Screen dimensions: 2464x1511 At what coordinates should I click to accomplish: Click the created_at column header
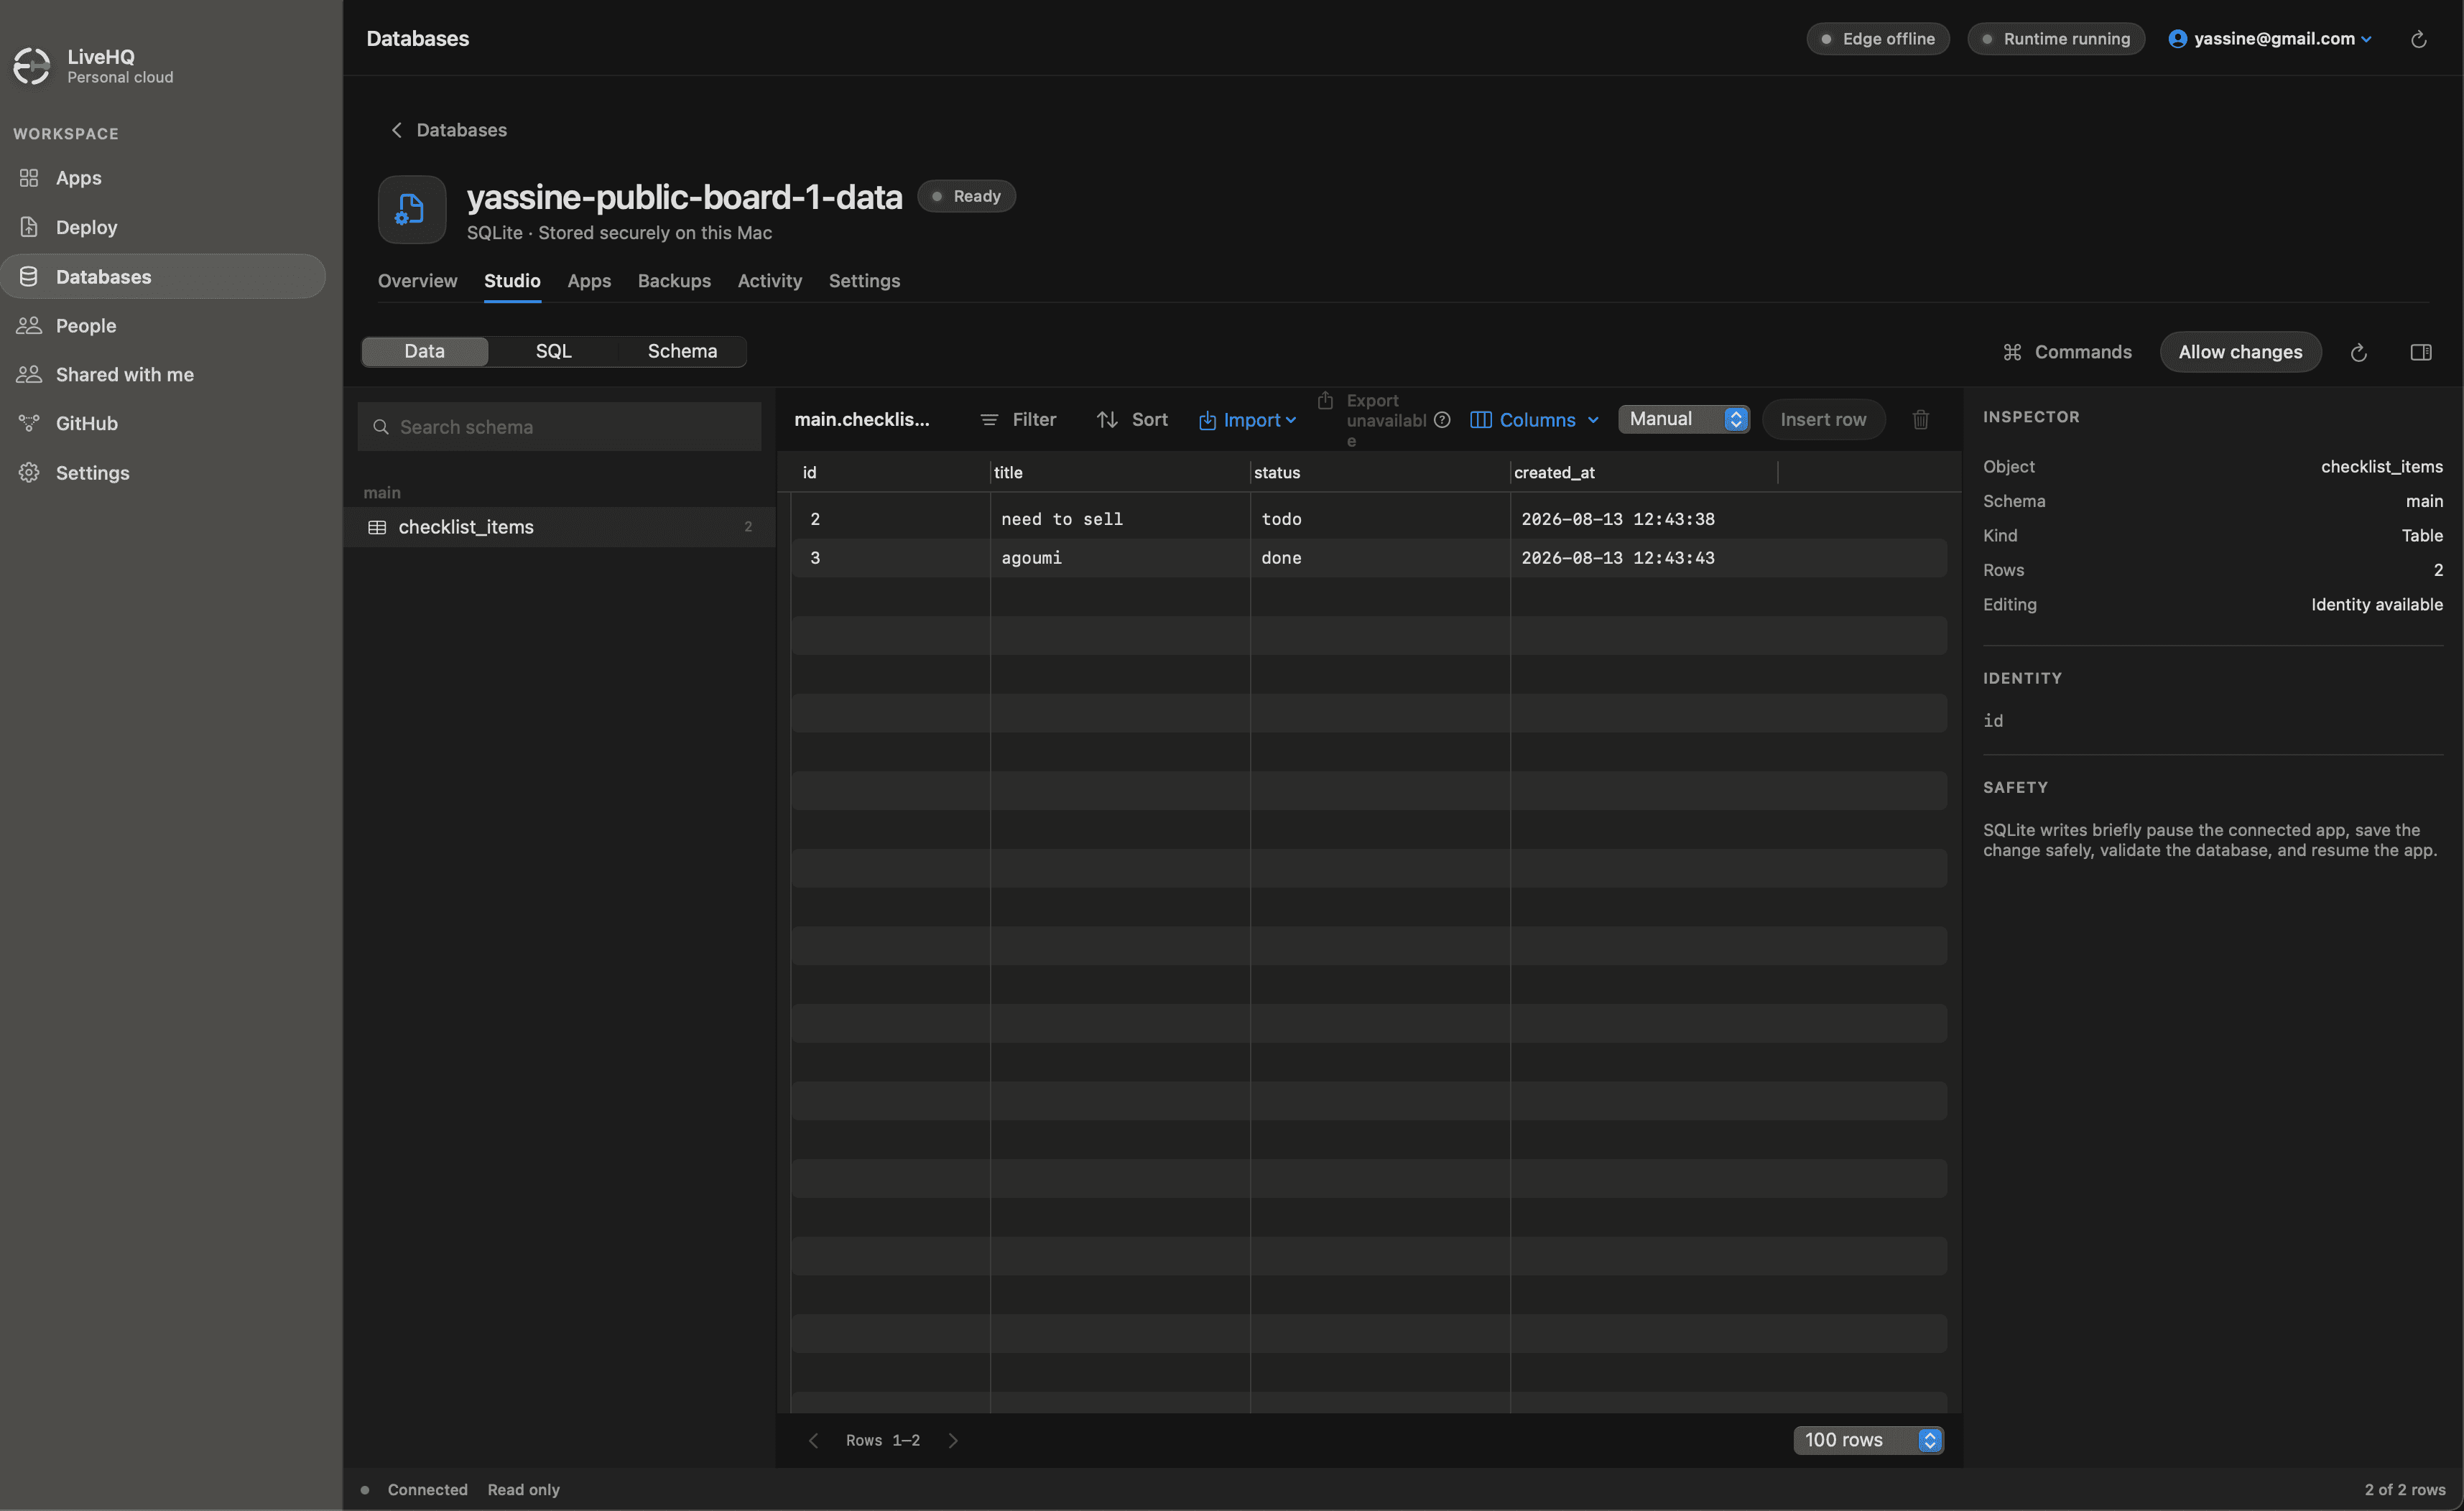pyautogui.click(x=1644, y=472)
